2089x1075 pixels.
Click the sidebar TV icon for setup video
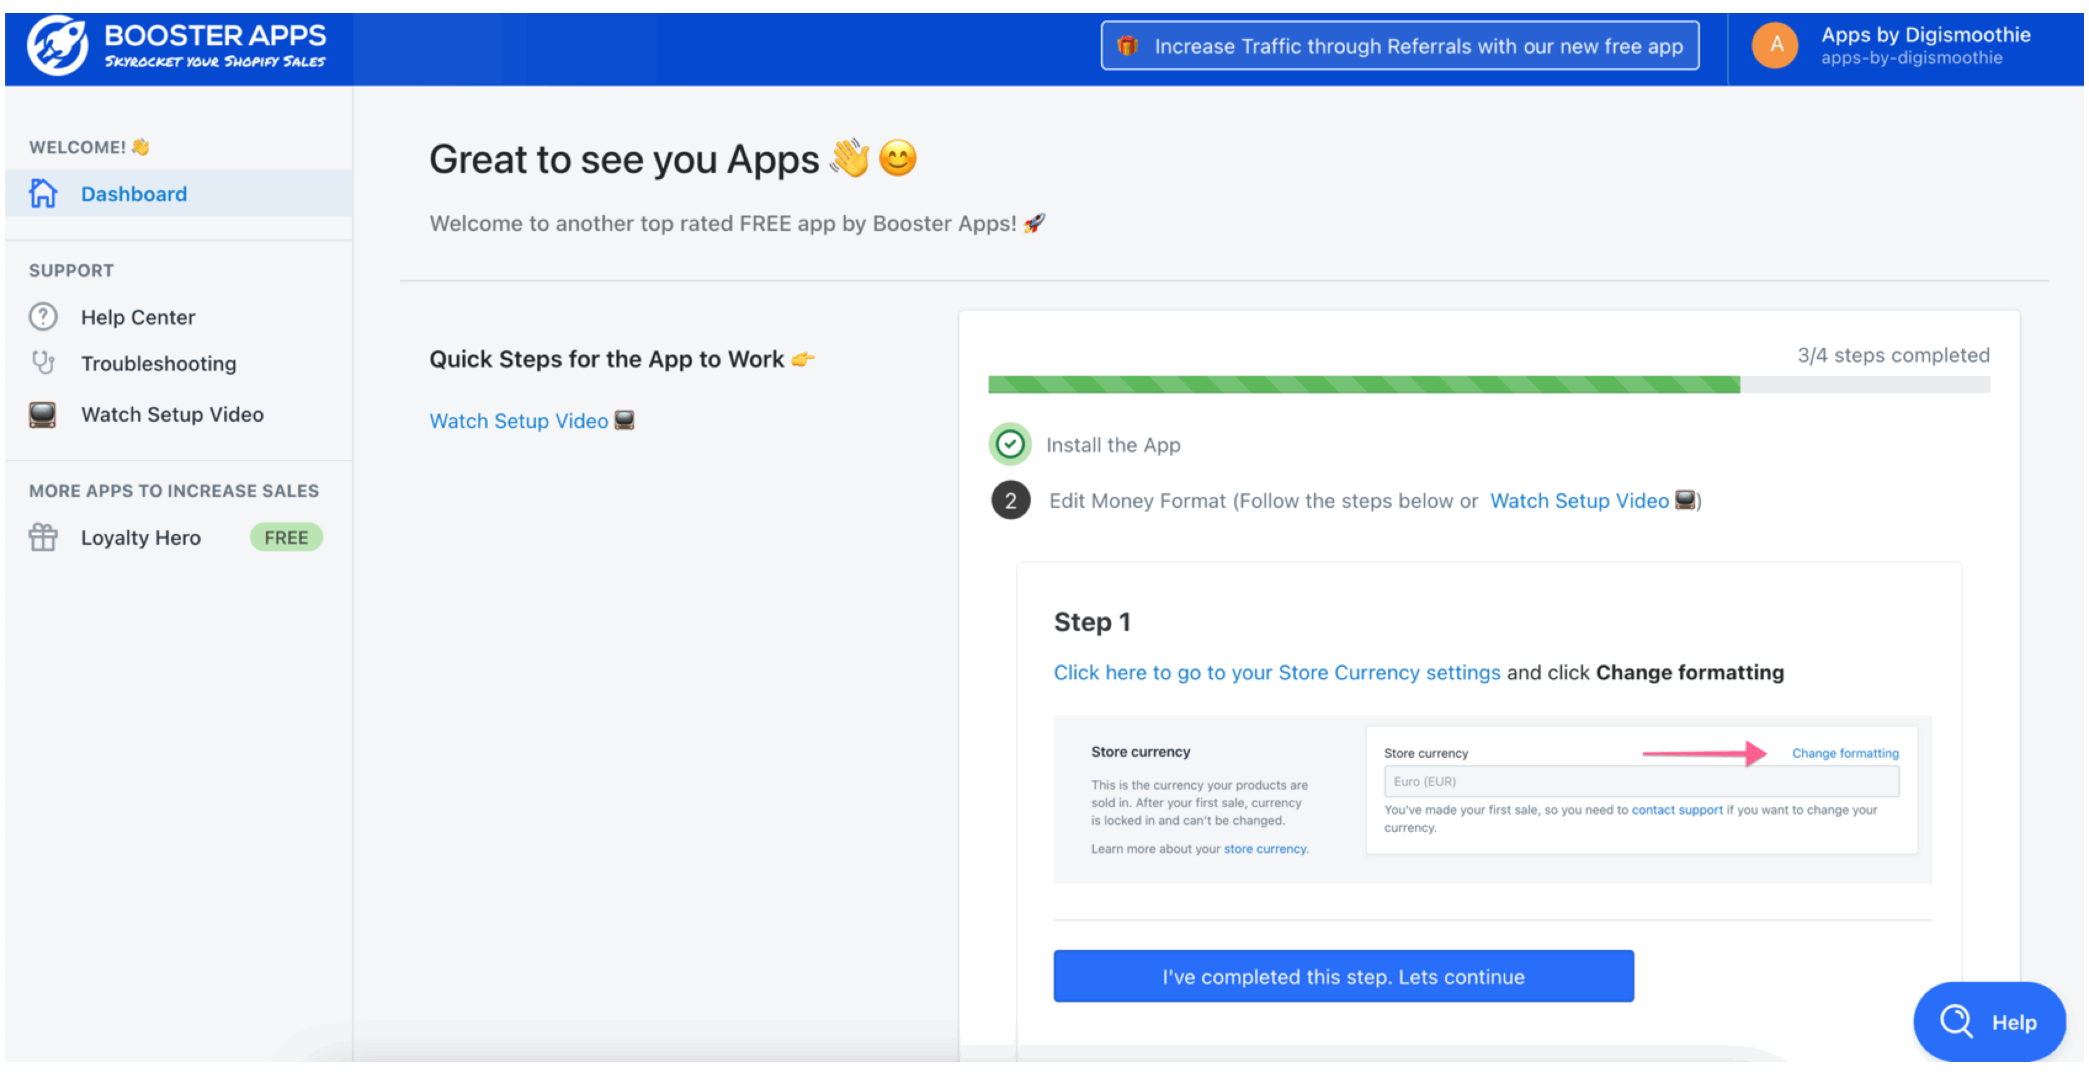click(43, 414)
